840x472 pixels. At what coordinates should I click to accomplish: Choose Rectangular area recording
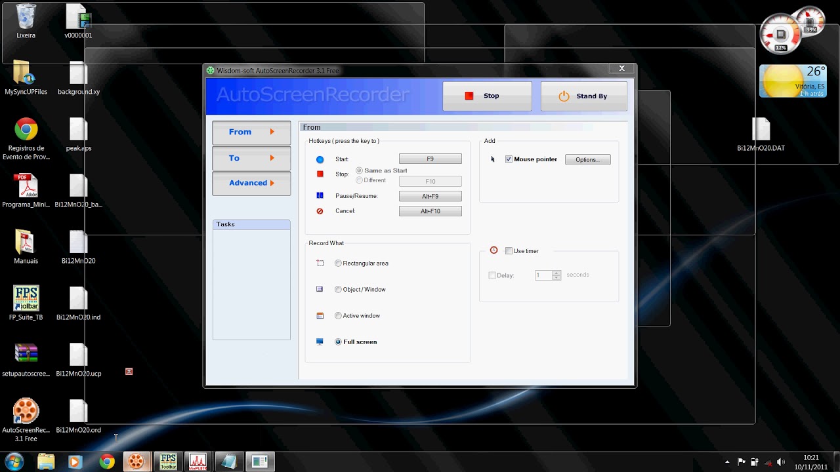click(338, 264)
